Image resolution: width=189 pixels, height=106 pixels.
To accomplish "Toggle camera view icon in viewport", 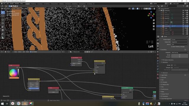I will point(154,26).
